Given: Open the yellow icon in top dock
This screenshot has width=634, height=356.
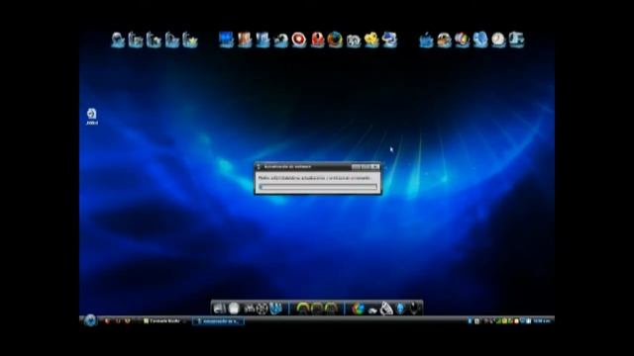Looking at the screenshot, I should pos(371,40).
